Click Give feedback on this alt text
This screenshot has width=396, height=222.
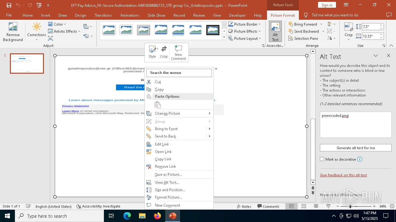point(343,175)
